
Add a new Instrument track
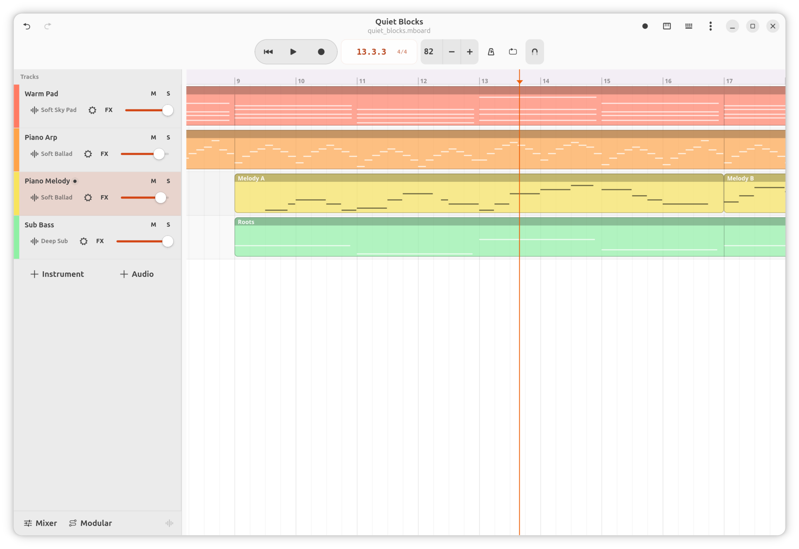point(57,274)
